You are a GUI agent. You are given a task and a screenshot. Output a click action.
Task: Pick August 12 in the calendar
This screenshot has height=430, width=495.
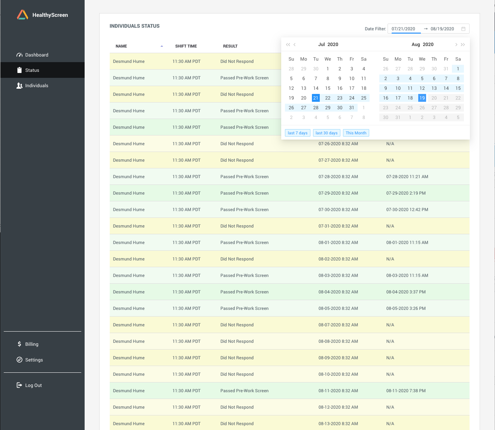[422, 88]
